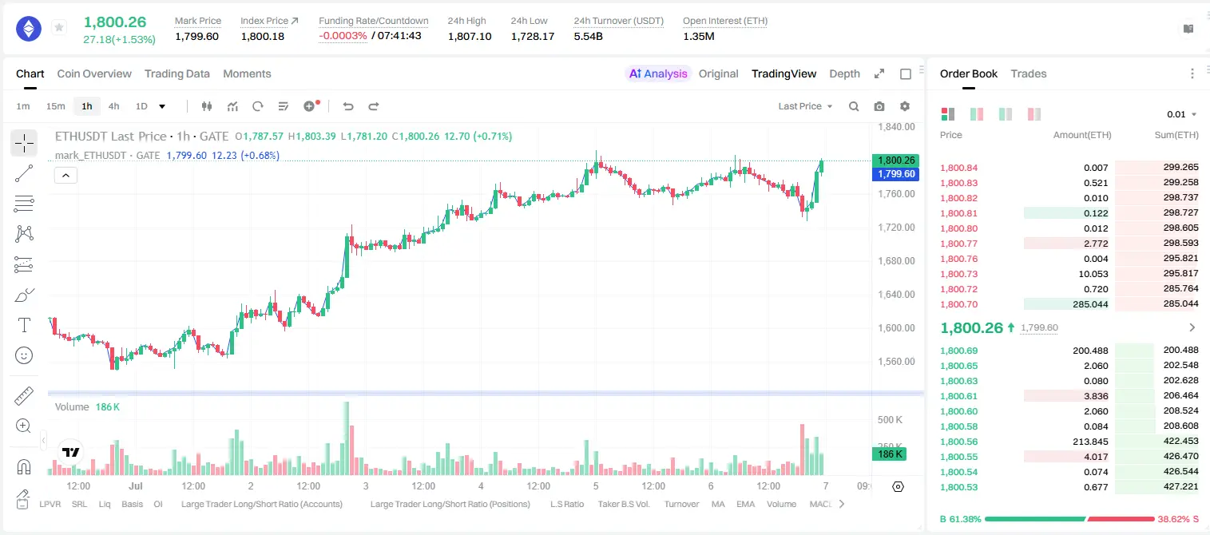The width and height of the screenshot is (1210, 535).
Task: Take a chart snapshot with camera icon
Action: click(x=879, y=106)
